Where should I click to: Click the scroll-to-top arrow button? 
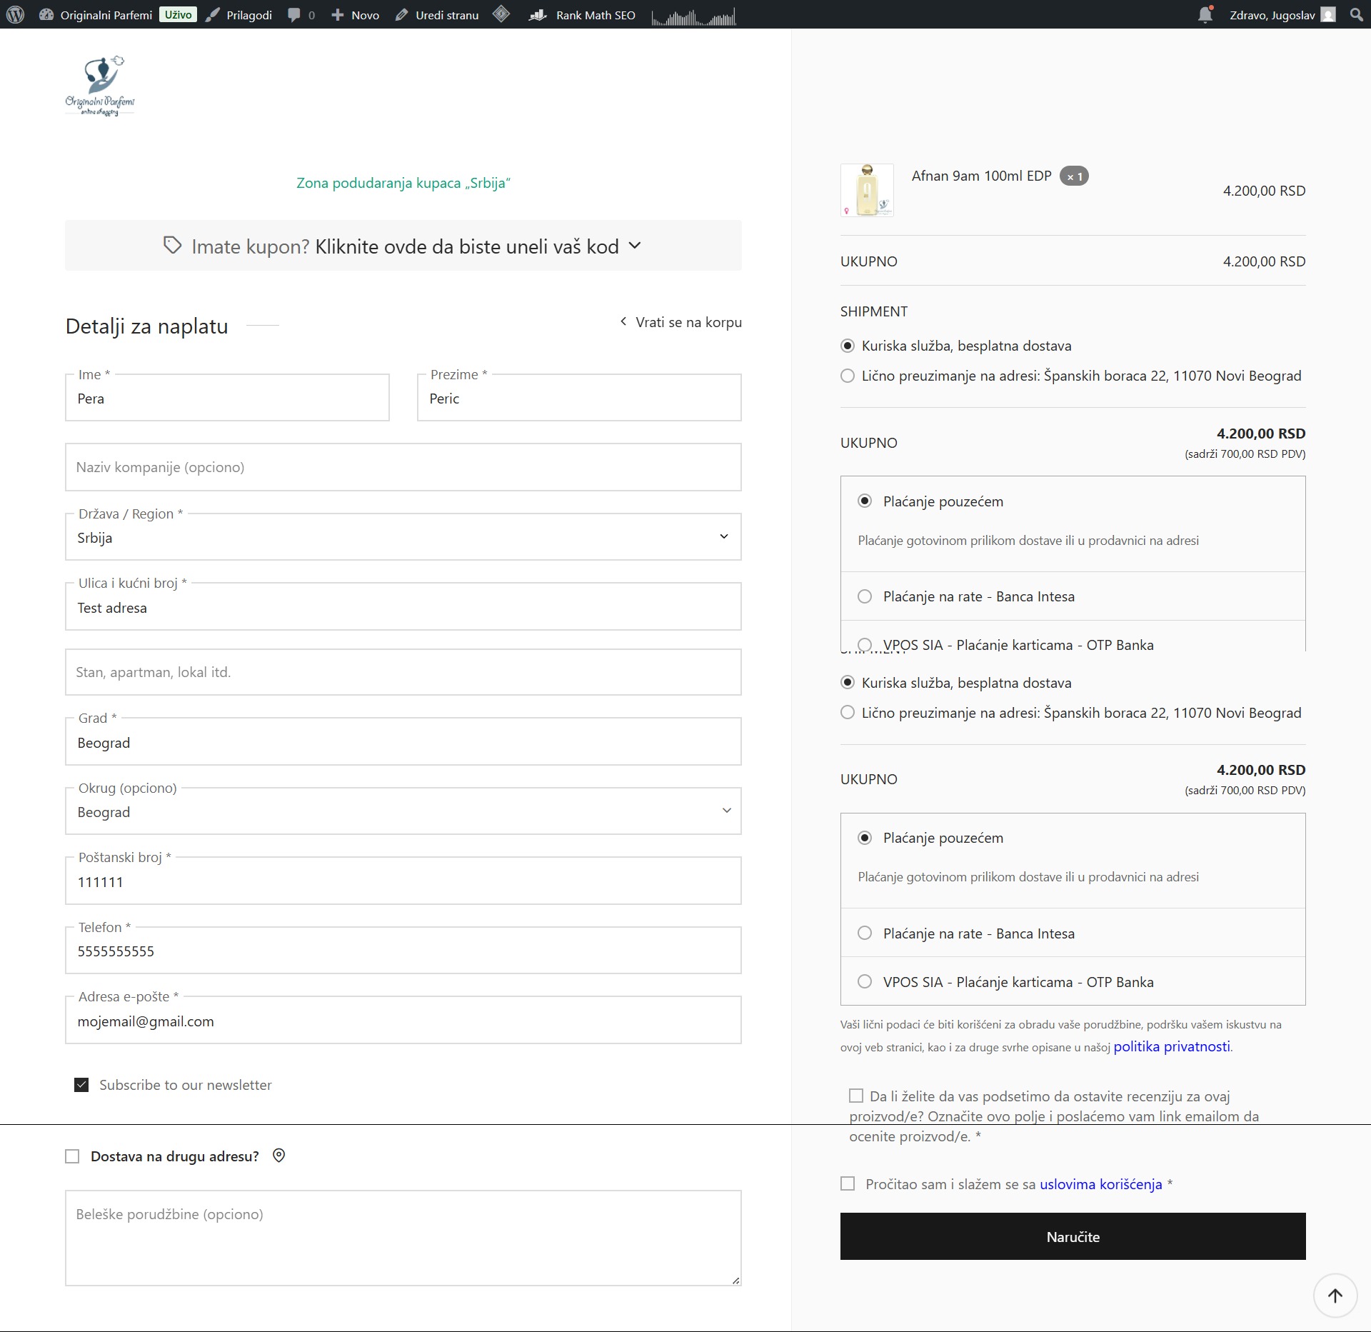[1335, 1295]
